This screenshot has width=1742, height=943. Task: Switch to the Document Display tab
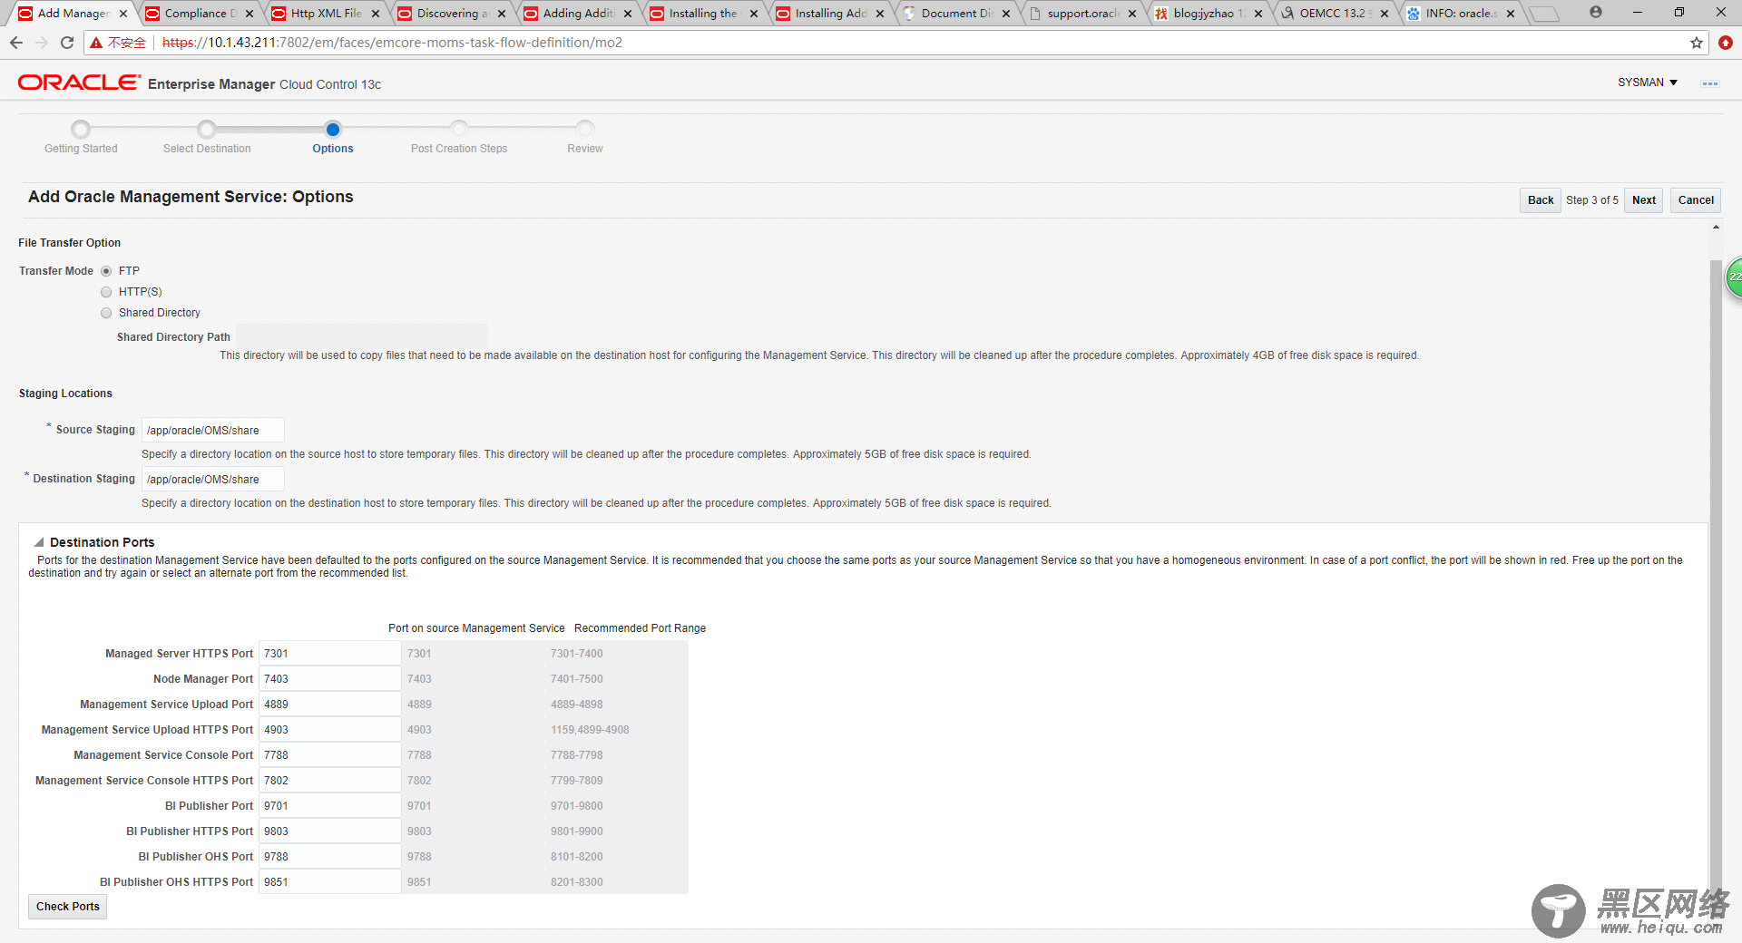click(x=956, y=14)
